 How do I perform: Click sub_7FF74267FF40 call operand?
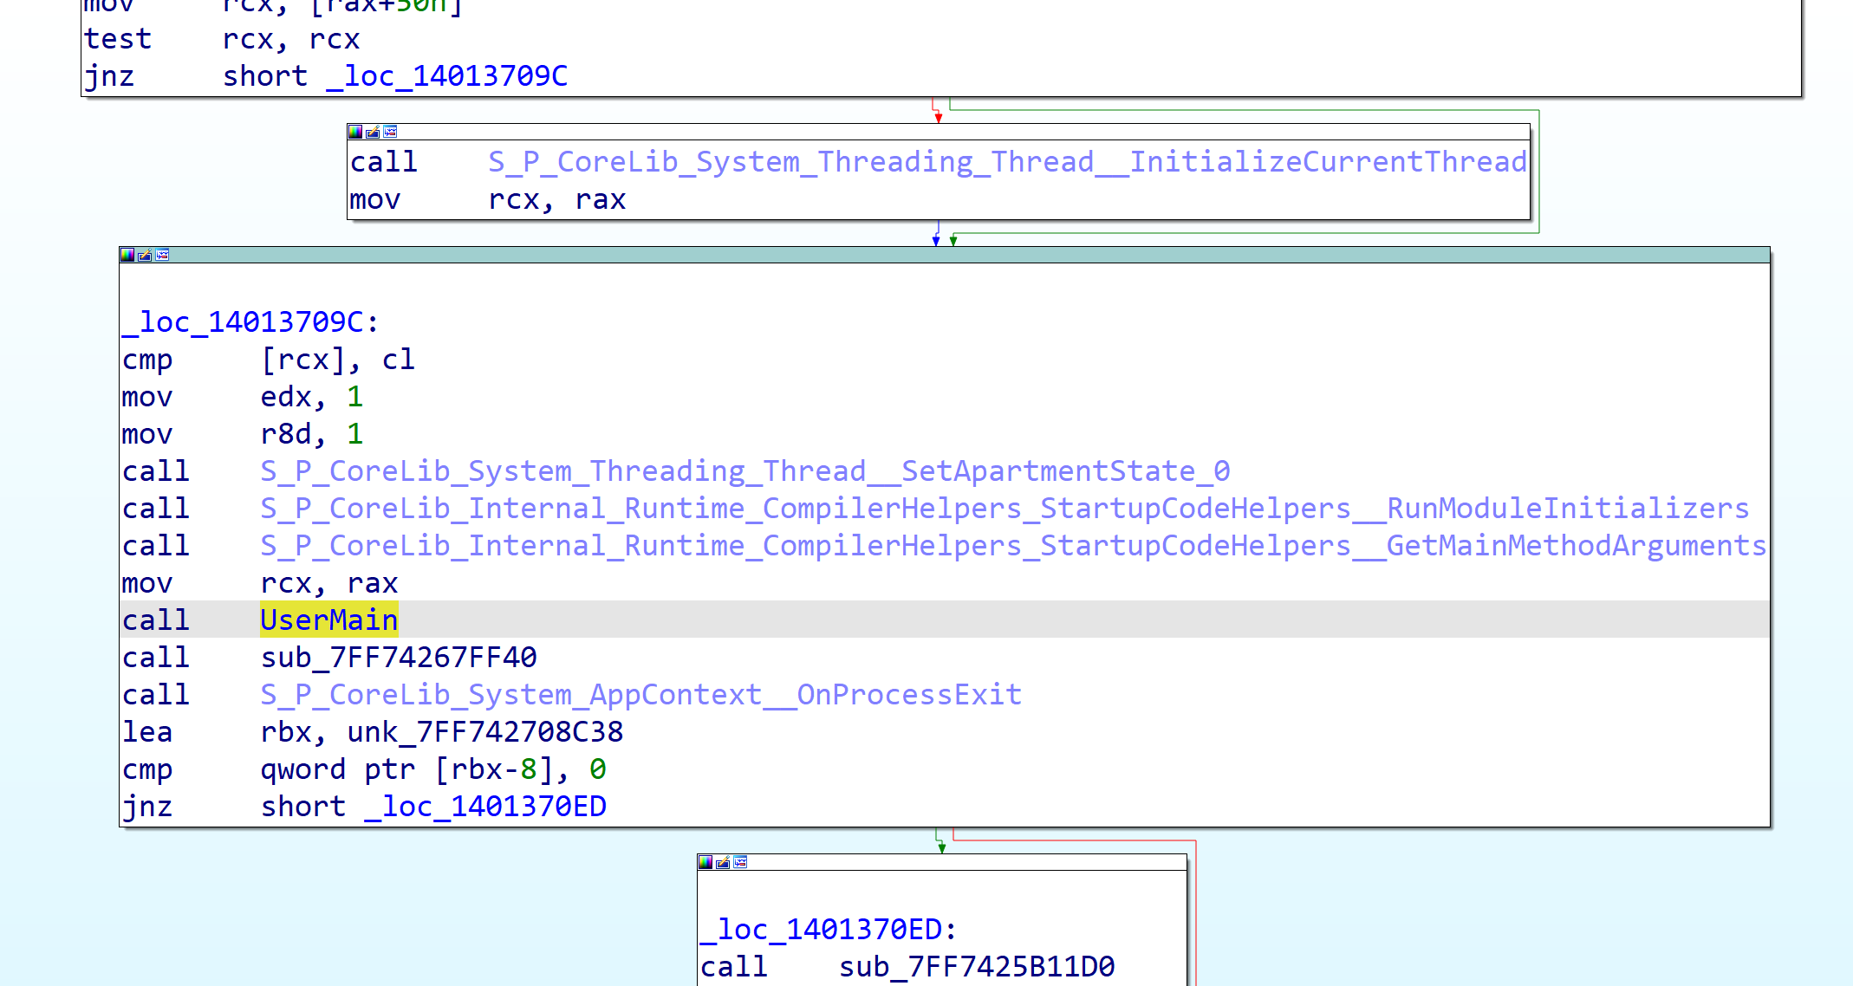pos(399,658)
